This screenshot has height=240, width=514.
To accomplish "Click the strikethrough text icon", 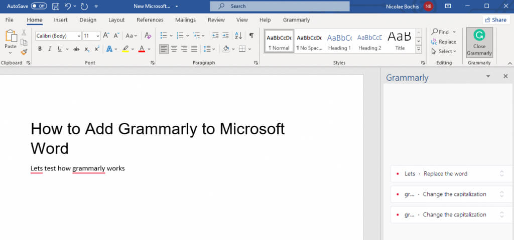I will [76, 49].
